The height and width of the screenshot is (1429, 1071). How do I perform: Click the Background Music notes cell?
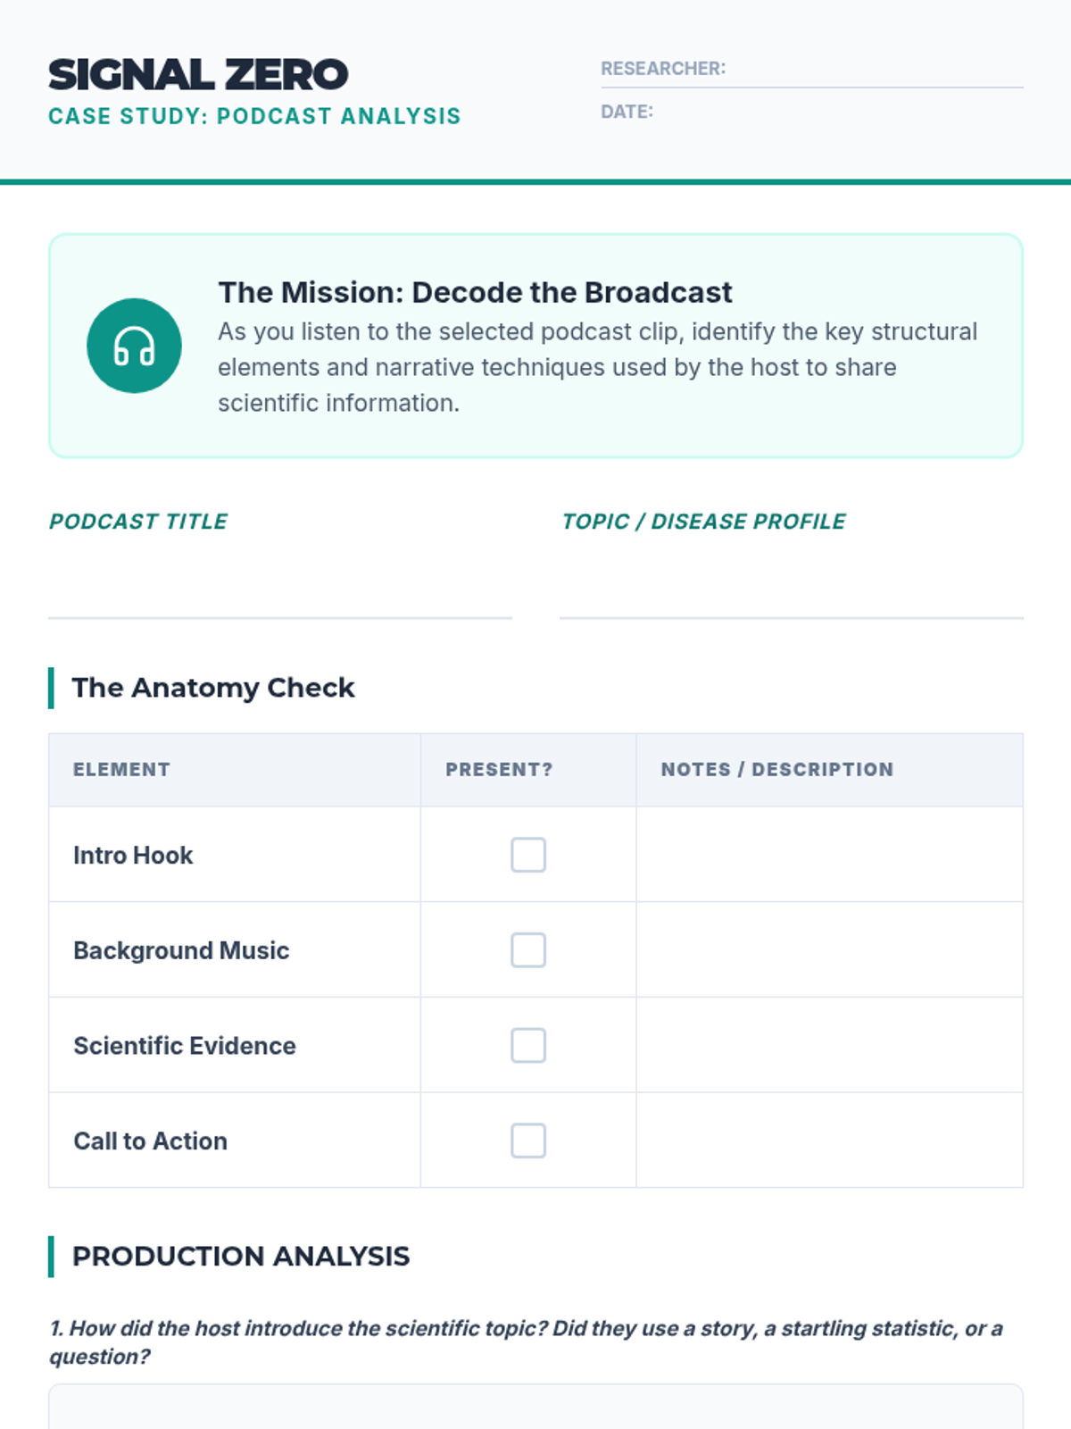click(x=829, y=950)
